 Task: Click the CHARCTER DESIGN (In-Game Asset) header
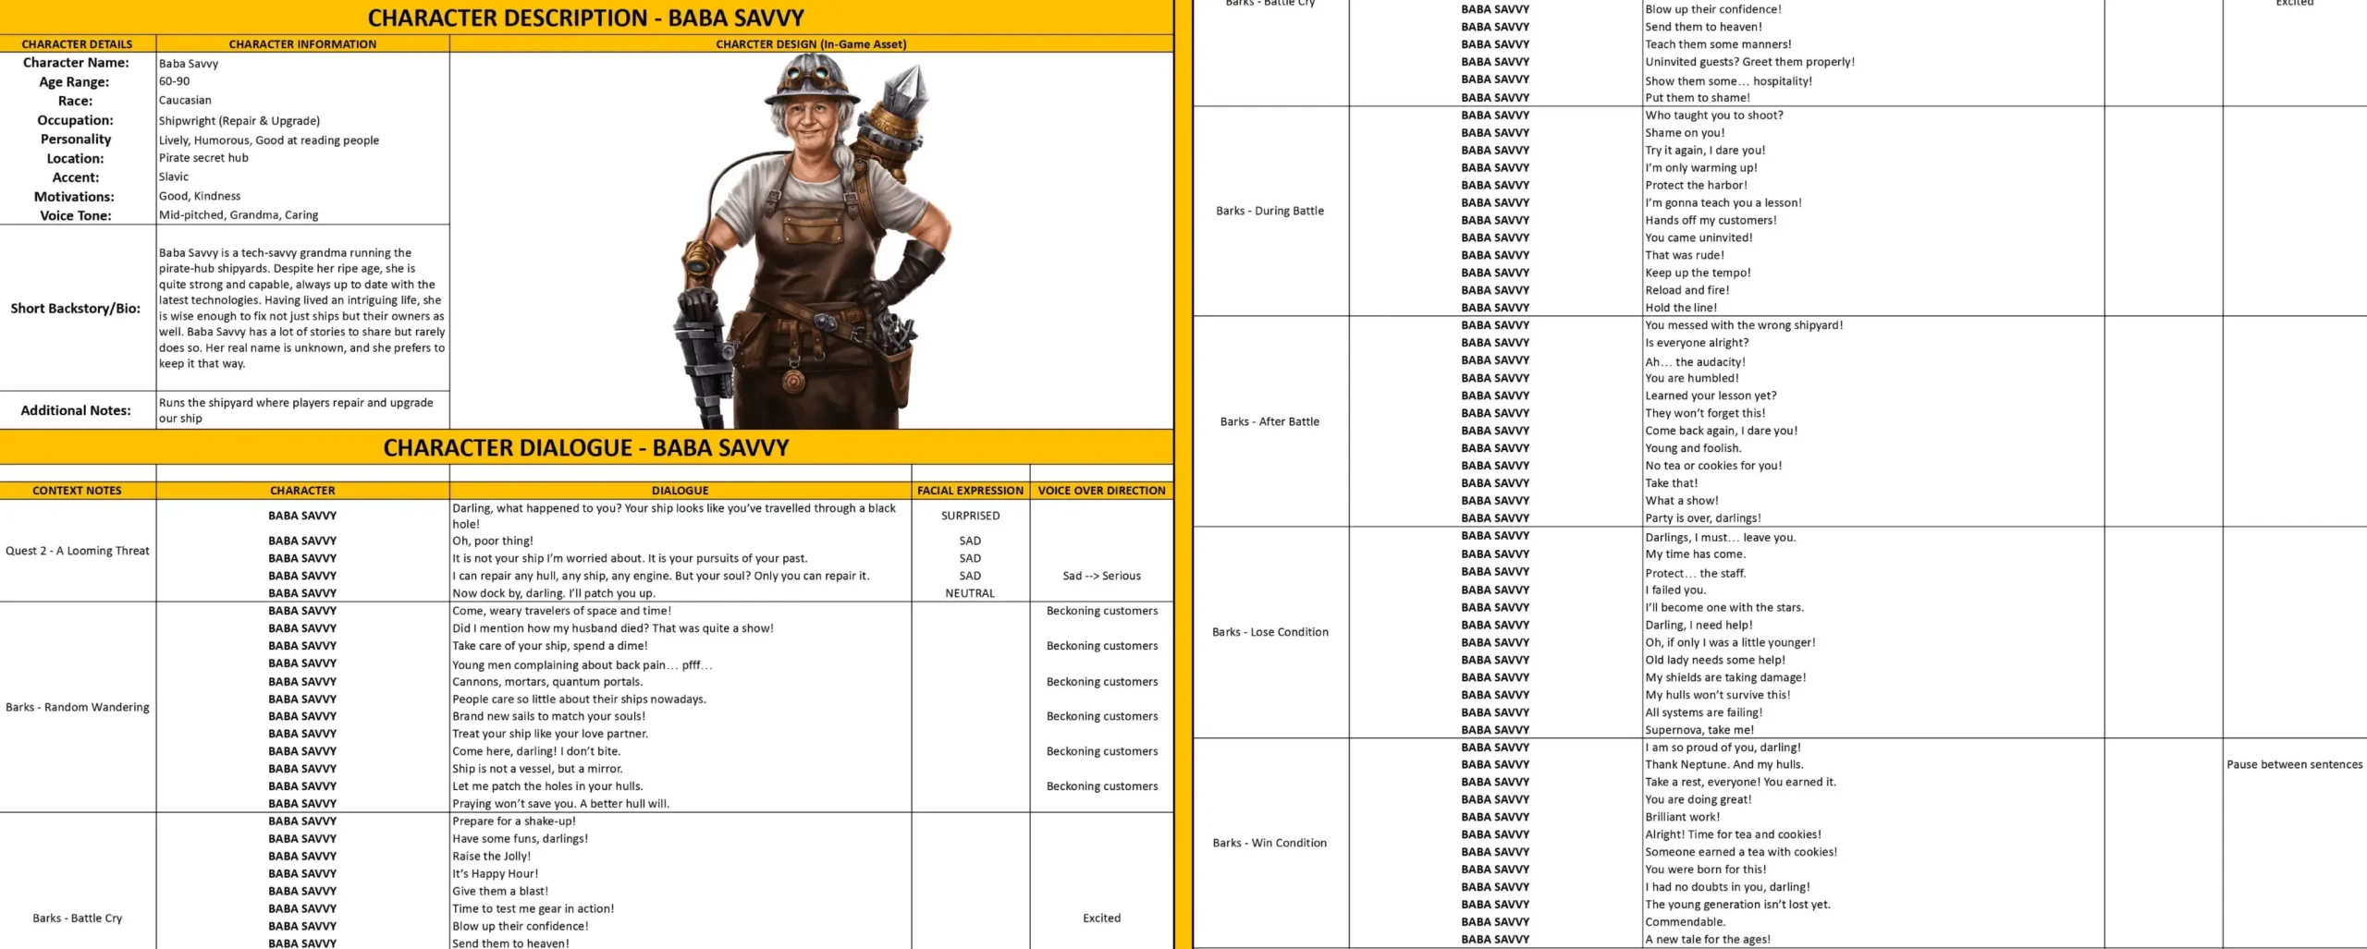pyautogui.click(x=810, y=43)
